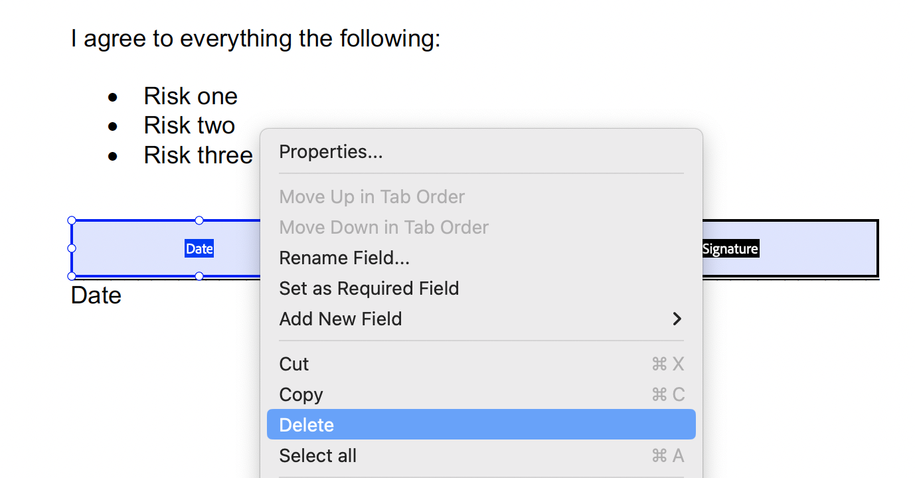This screenshot has width=915, height=478.
Task: Click the Date field's top-left resize handle
Action: [72, 220]
